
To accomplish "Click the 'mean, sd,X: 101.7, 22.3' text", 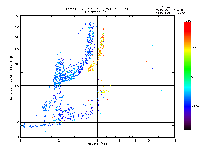I will pos(170,13).
